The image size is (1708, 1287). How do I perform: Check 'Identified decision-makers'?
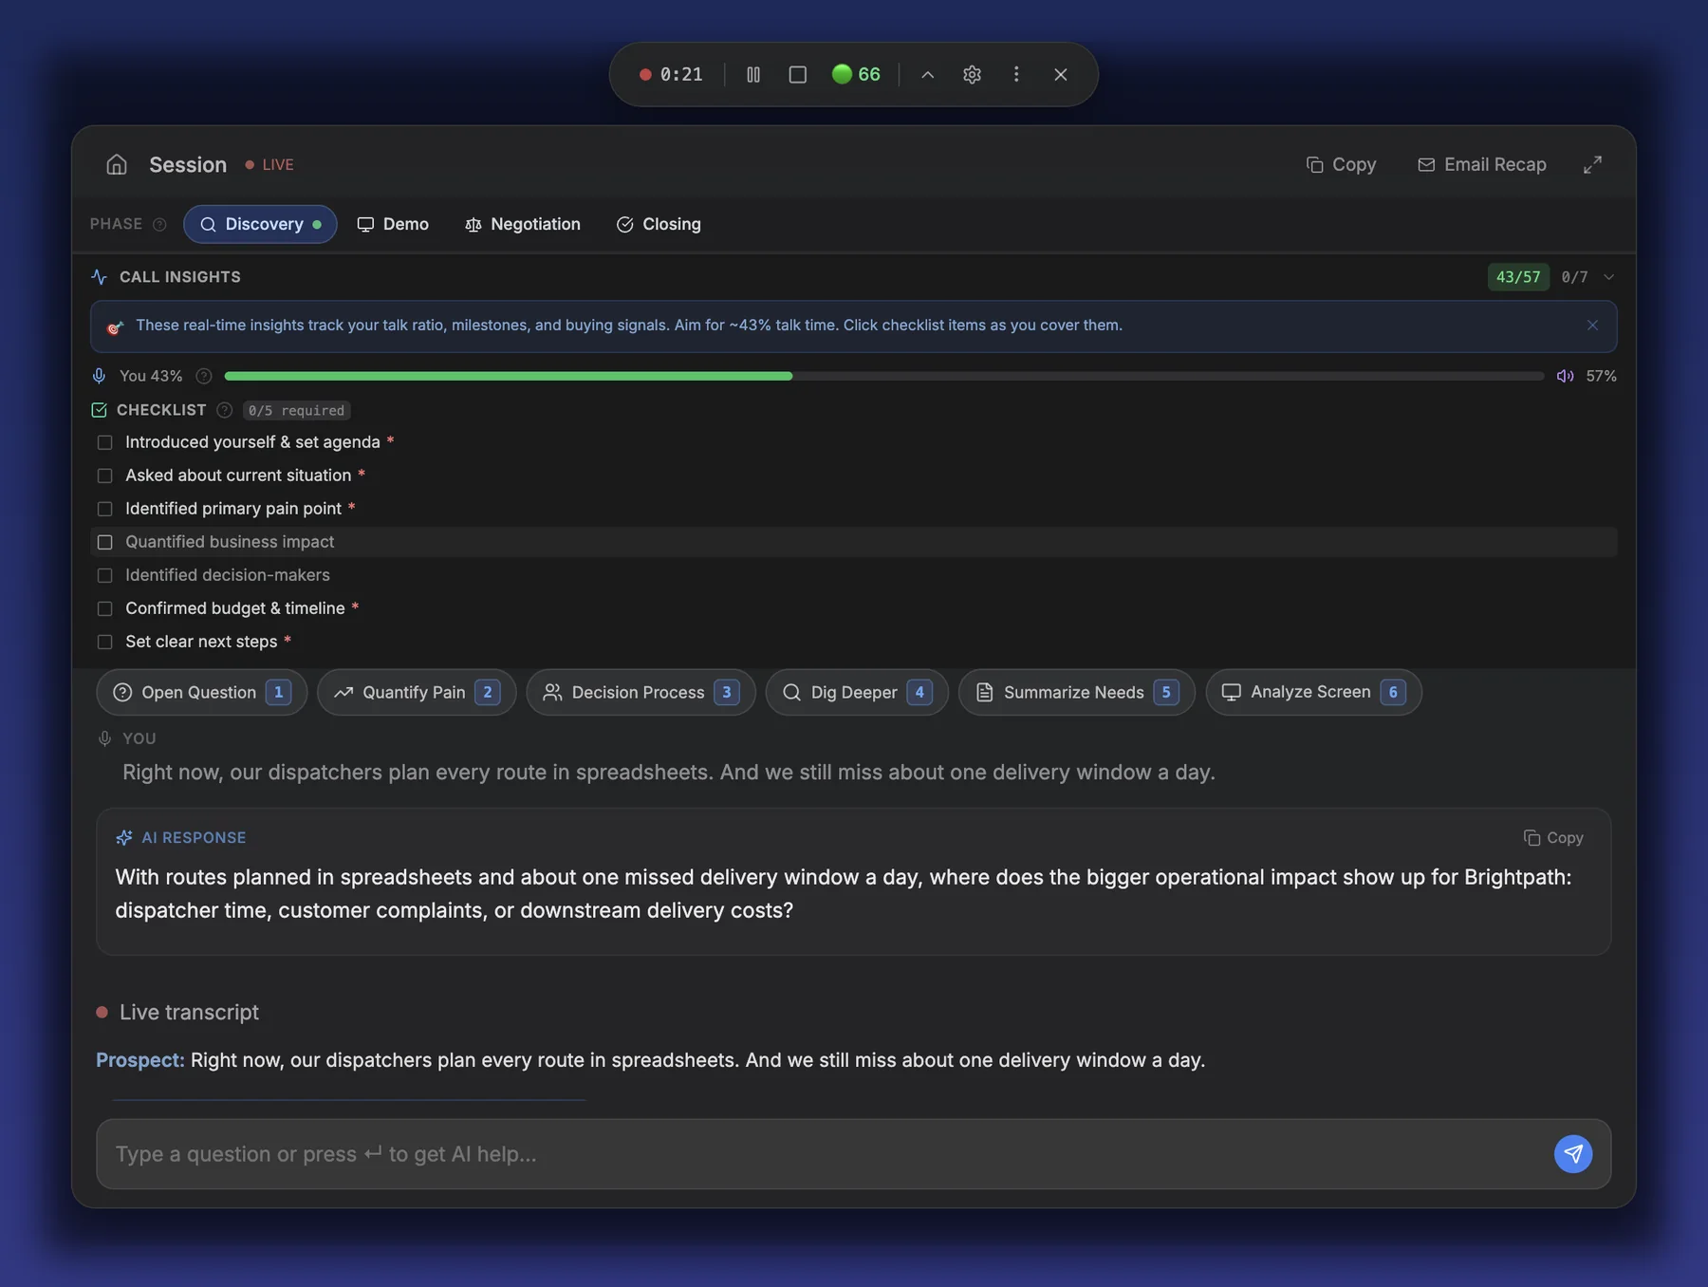click(x=104, y=575)
